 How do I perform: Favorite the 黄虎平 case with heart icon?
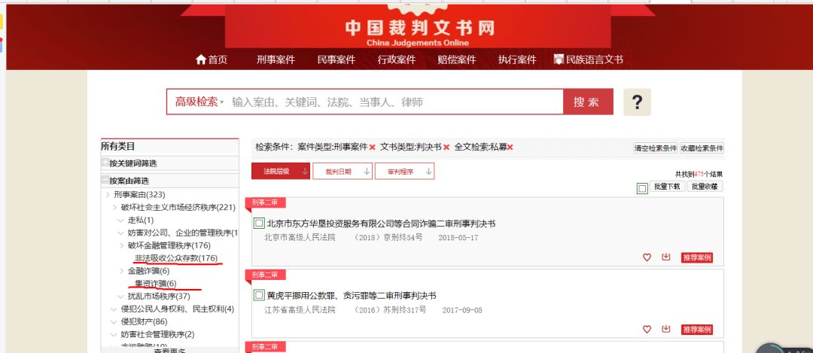(x=647, y=329)
